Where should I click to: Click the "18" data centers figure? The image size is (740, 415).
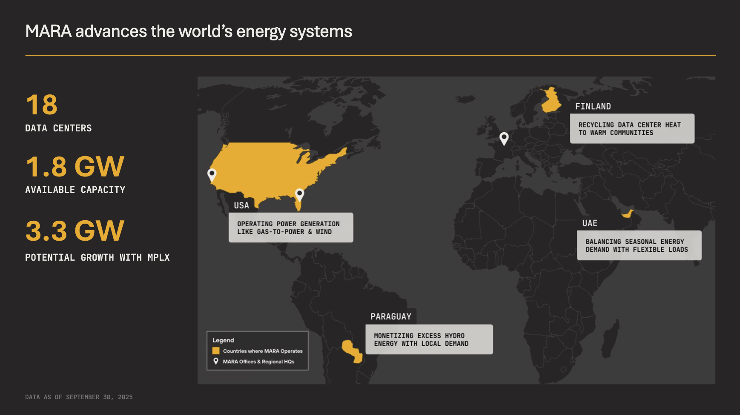pyautogui.click(x=42, y=105)
